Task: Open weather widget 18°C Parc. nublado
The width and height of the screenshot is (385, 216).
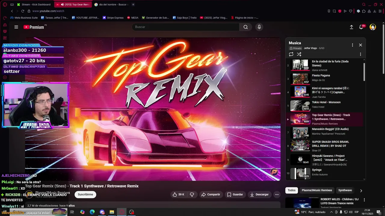Action: click(310, 212)
